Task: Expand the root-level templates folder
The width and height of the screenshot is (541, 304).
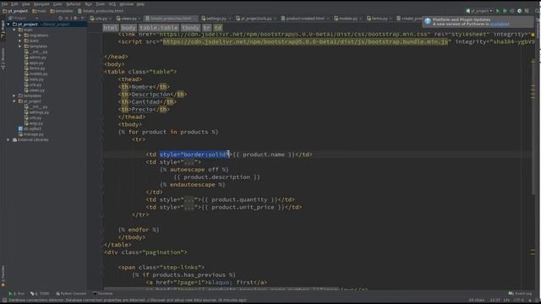Action: tap(14, 95)
